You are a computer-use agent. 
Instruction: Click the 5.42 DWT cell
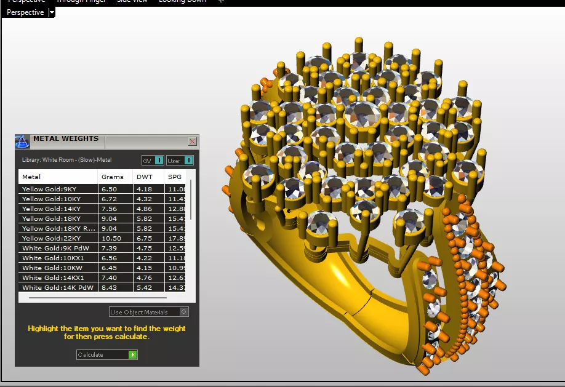(149, 287)
